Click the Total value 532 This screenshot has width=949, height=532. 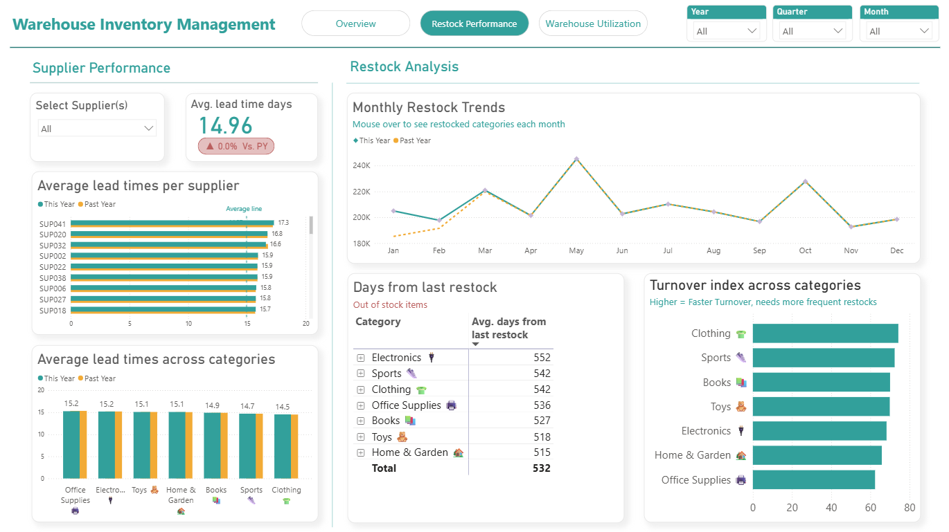pyautogui.click(x=542, y=468)
